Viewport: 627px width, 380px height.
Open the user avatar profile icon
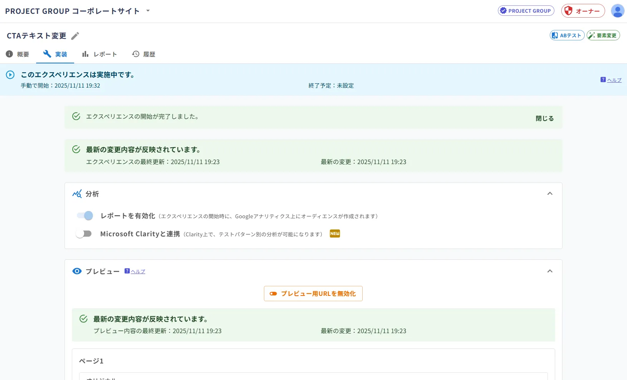click(617, 11)
